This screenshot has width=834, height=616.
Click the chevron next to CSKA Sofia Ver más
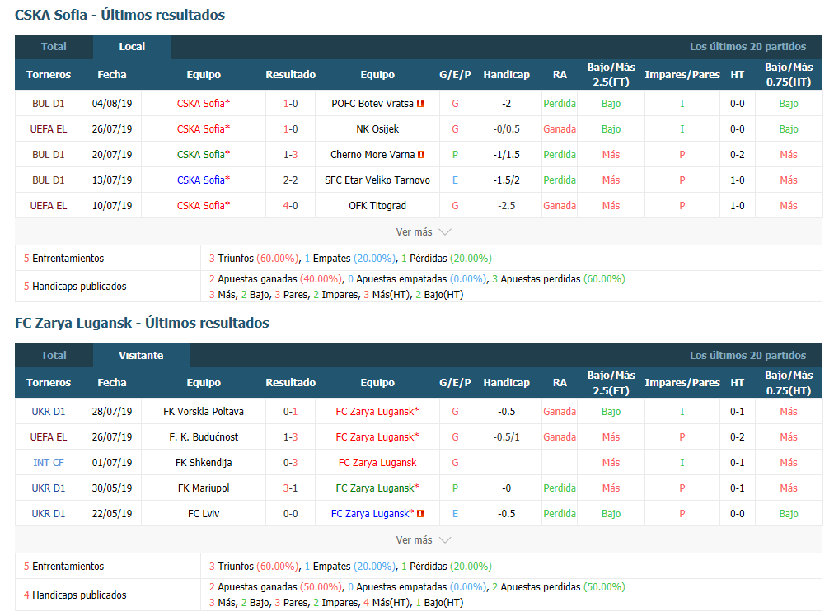coord(445,231)
